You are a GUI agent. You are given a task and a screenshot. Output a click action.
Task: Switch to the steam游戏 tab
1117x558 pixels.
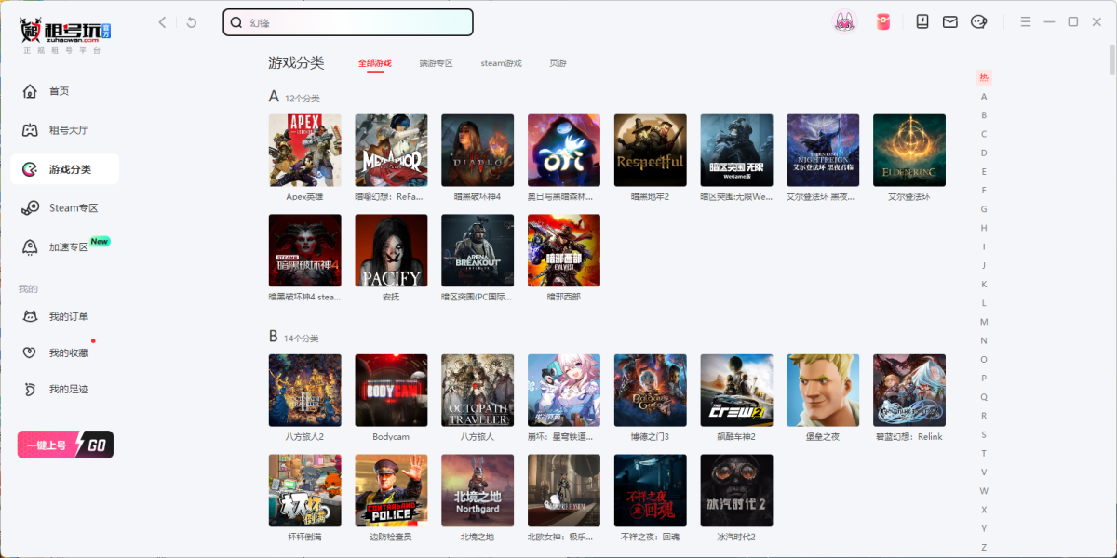coord(501,63)
